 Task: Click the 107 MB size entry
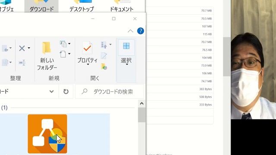[207, 26]
